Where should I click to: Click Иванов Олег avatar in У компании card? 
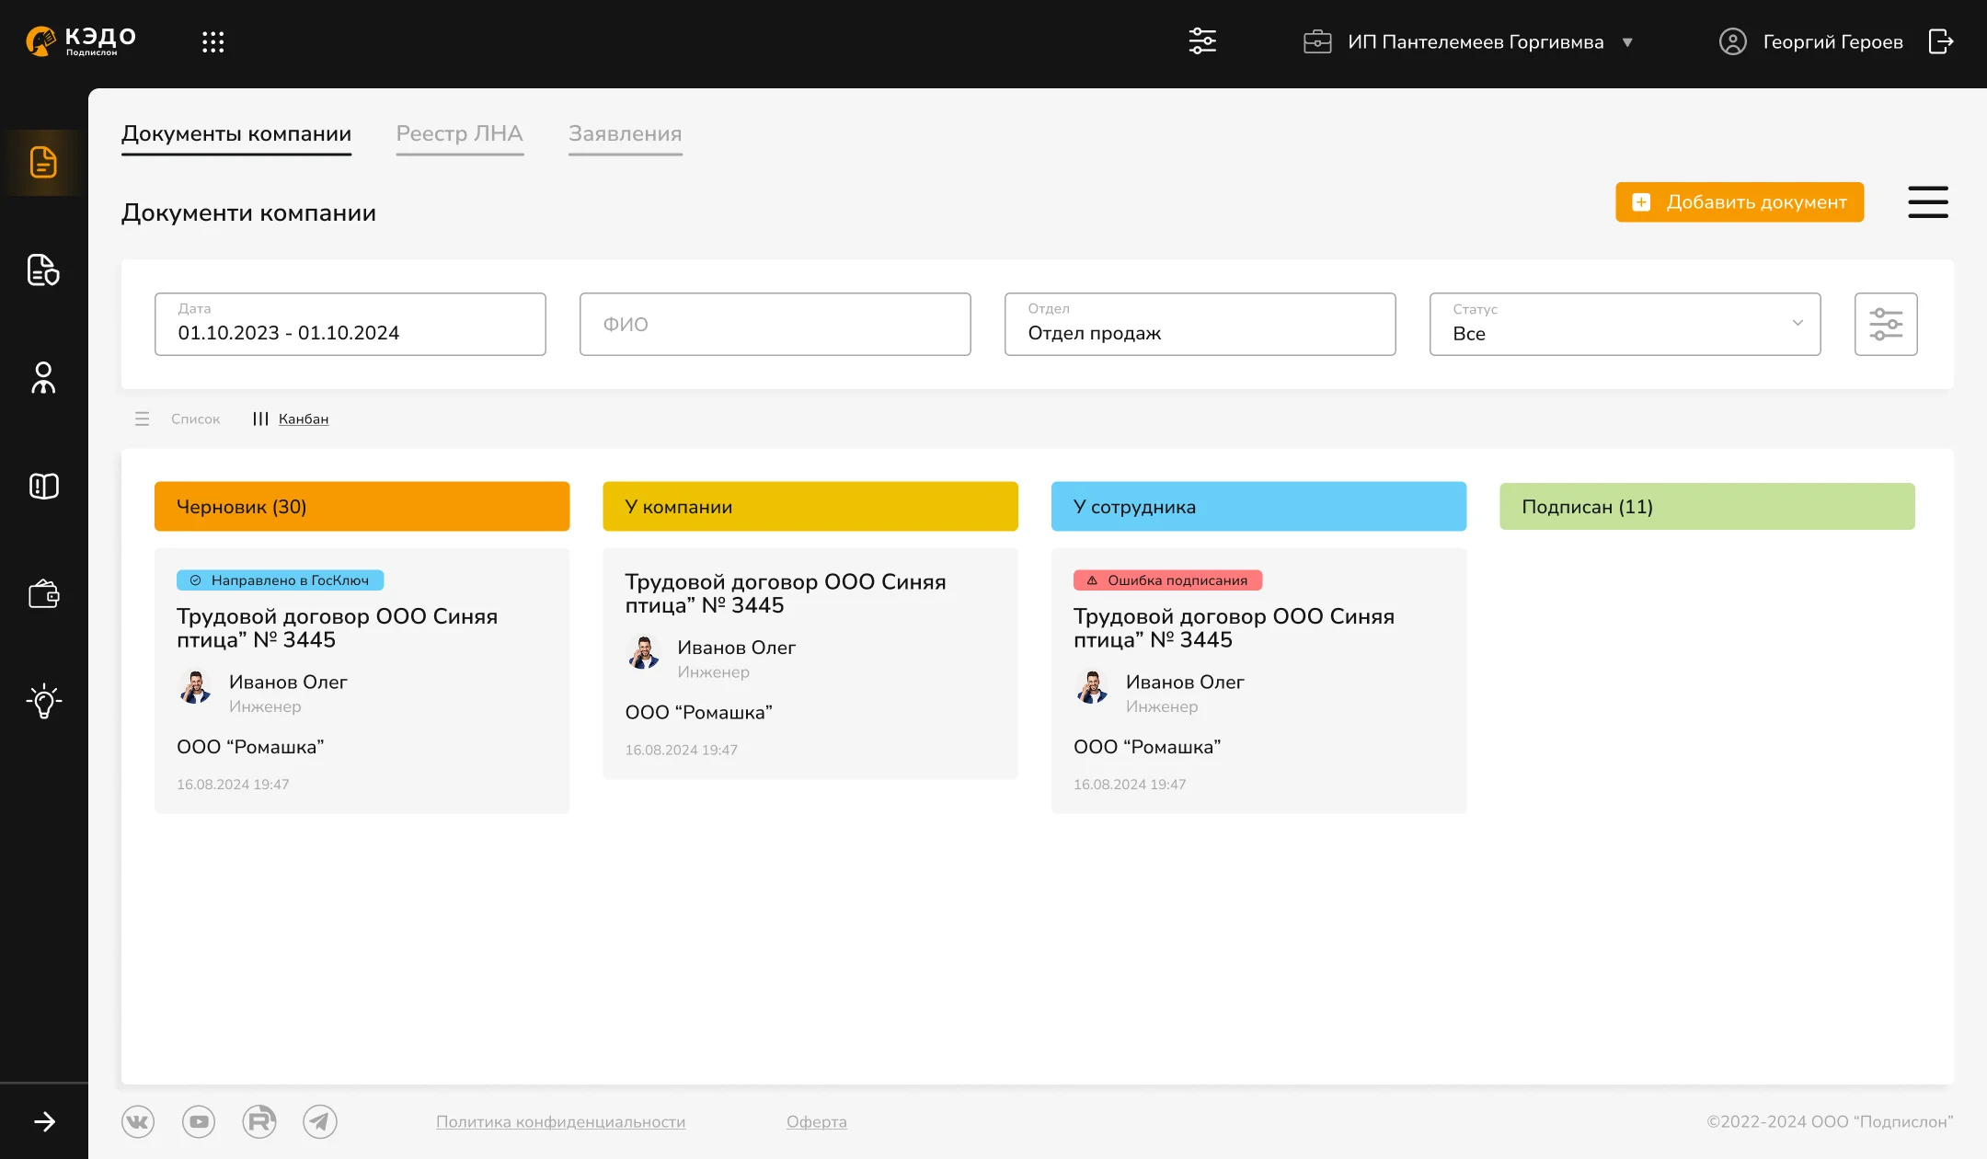643,654
